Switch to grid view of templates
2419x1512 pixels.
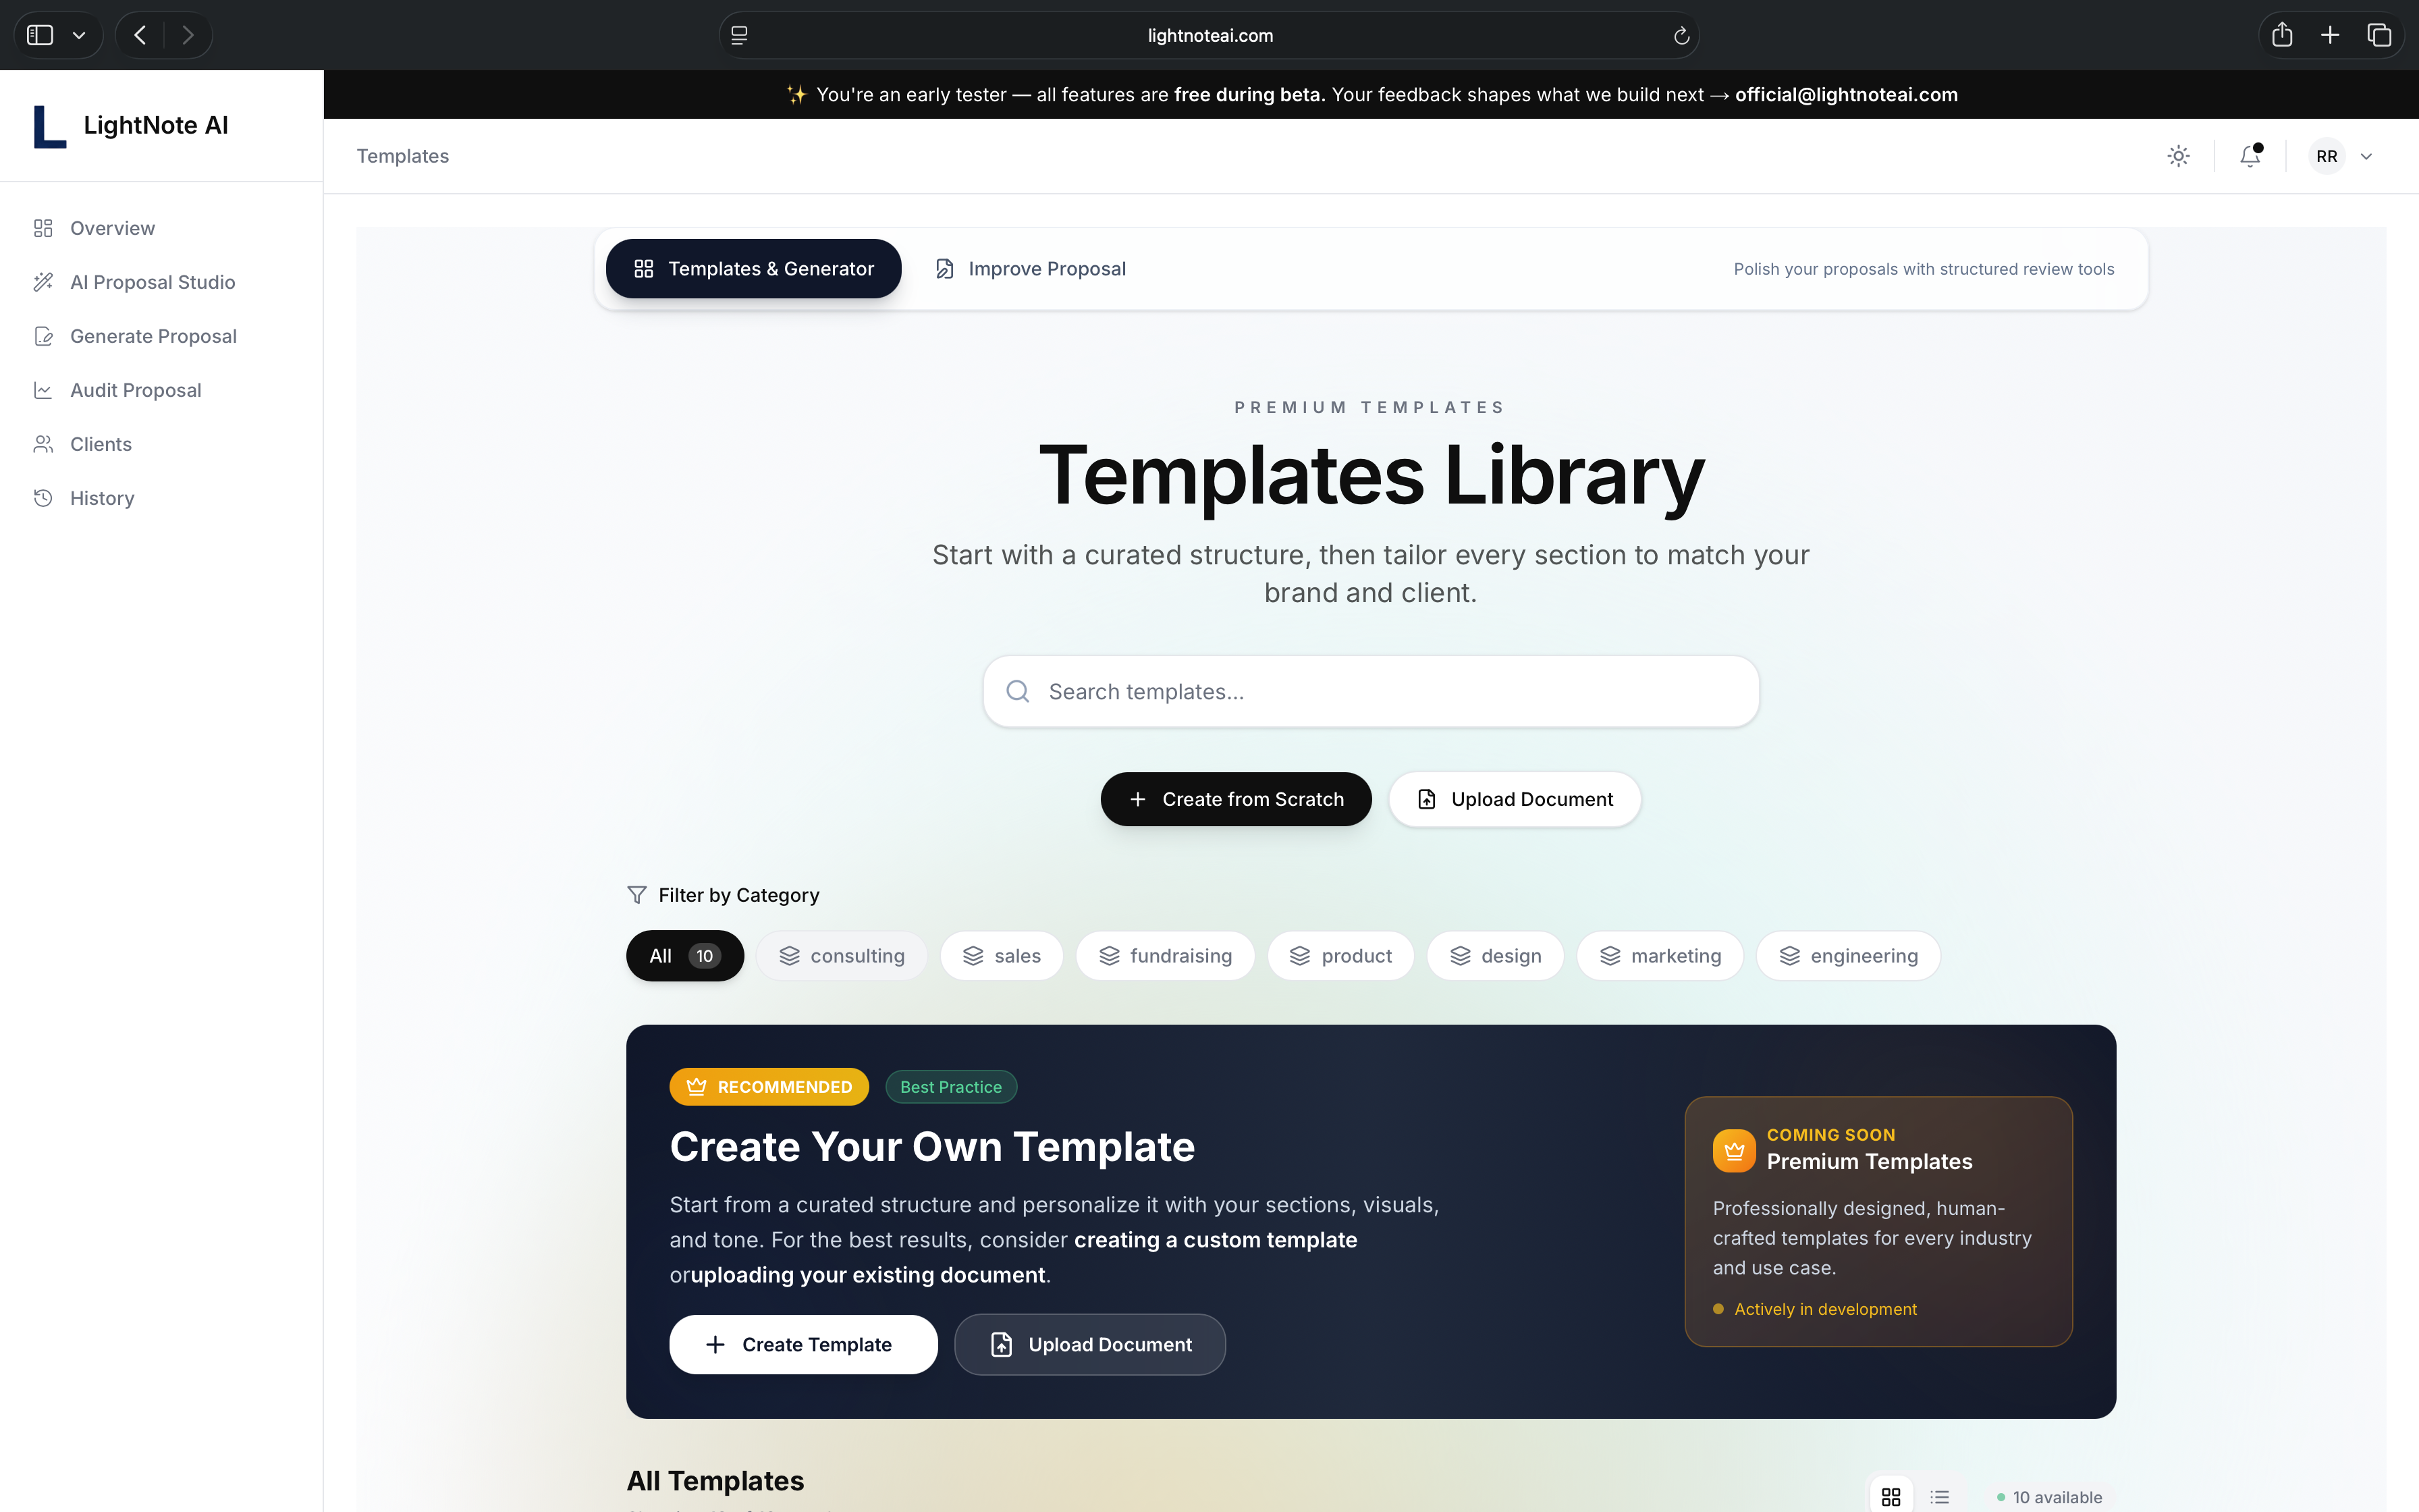pos(1891,1496)
